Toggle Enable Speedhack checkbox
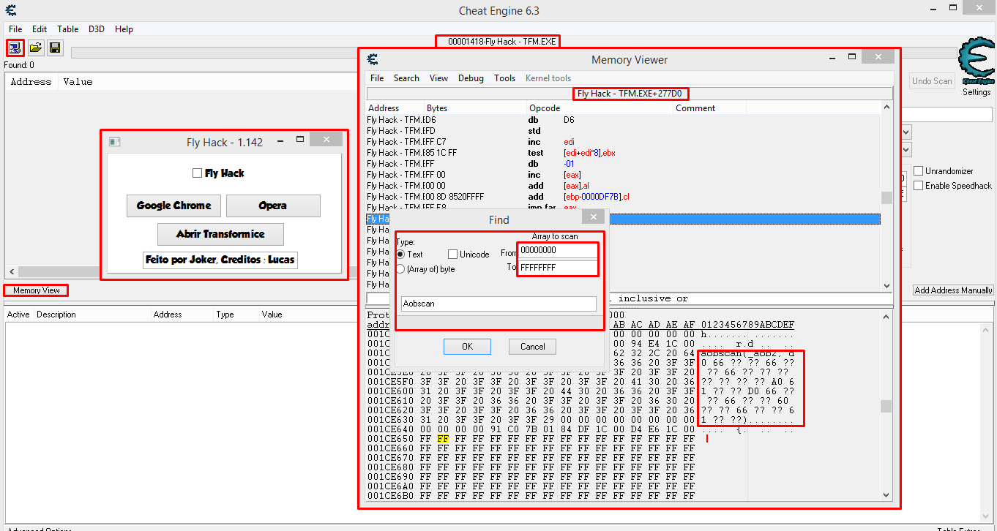This screenshot has height=531, width=997. pyautogui.click(x=919, y=185)
